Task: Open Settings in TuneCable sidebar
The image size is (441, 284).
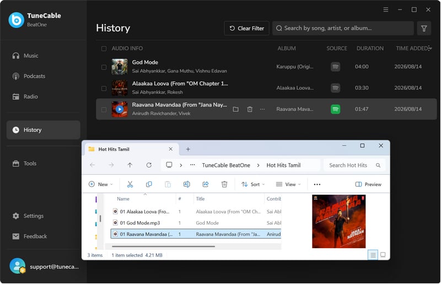Action: pyautogui.click(x=43, y=216)
